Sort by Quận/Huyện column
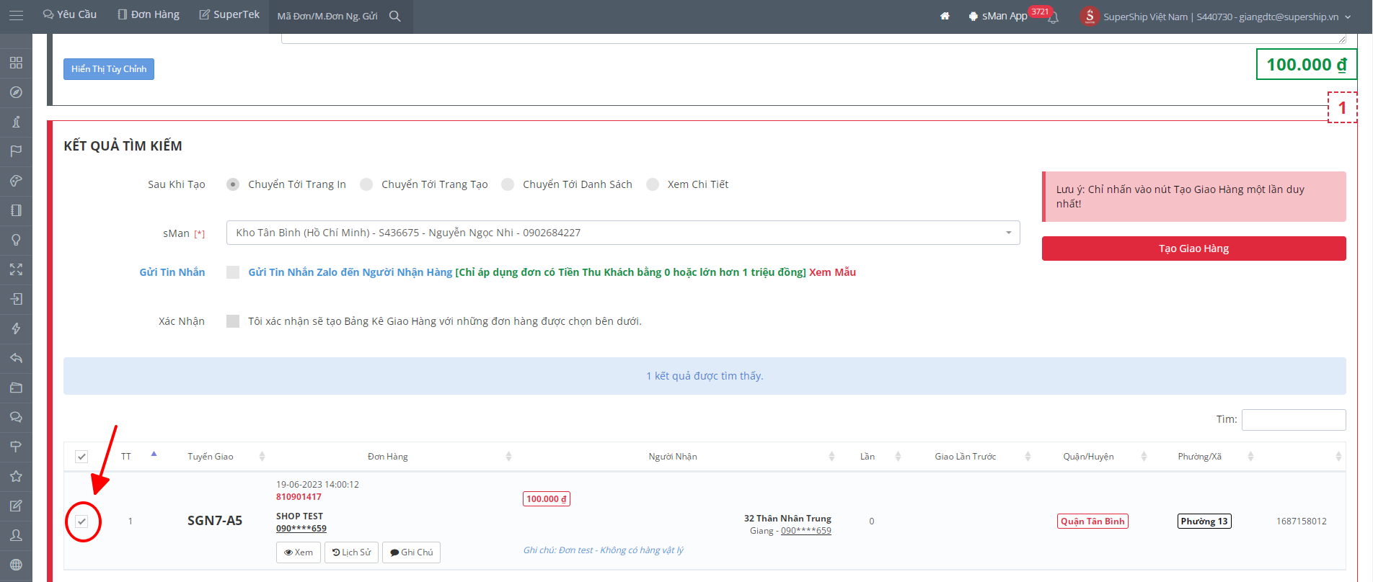This screenshot has height=582, width=1373. [x=1089, y=457]
